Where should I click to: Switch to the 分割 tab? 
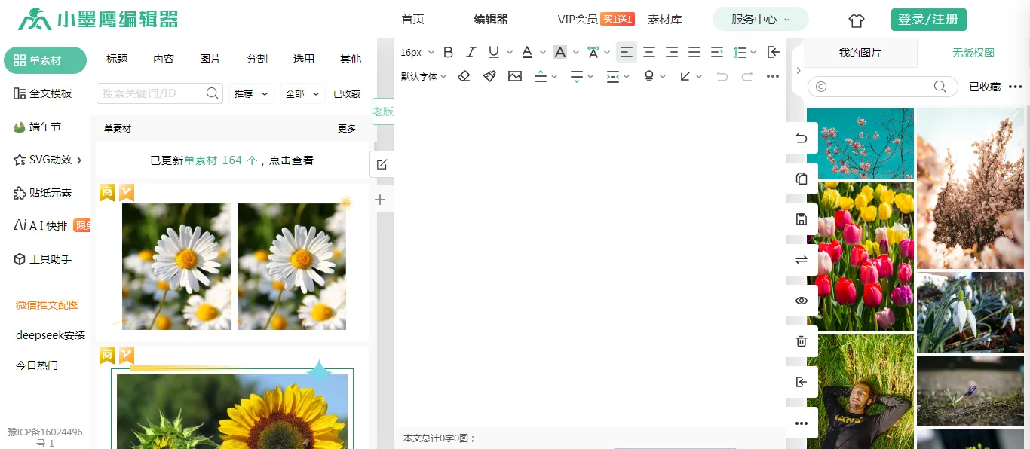point(257,59)
